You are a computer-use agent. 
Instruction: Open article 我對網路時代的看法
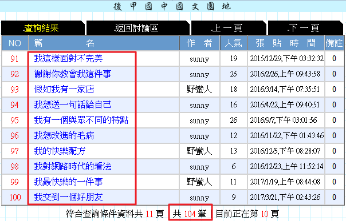(x=73, y=166)
